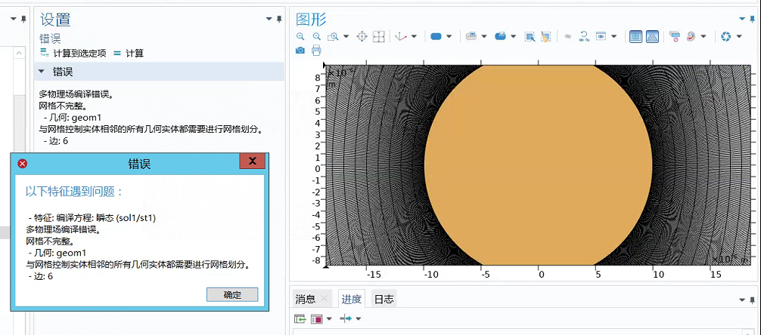Open the dropdown beside the blue selection icon

pyautogui.click(x=513, y=36)
